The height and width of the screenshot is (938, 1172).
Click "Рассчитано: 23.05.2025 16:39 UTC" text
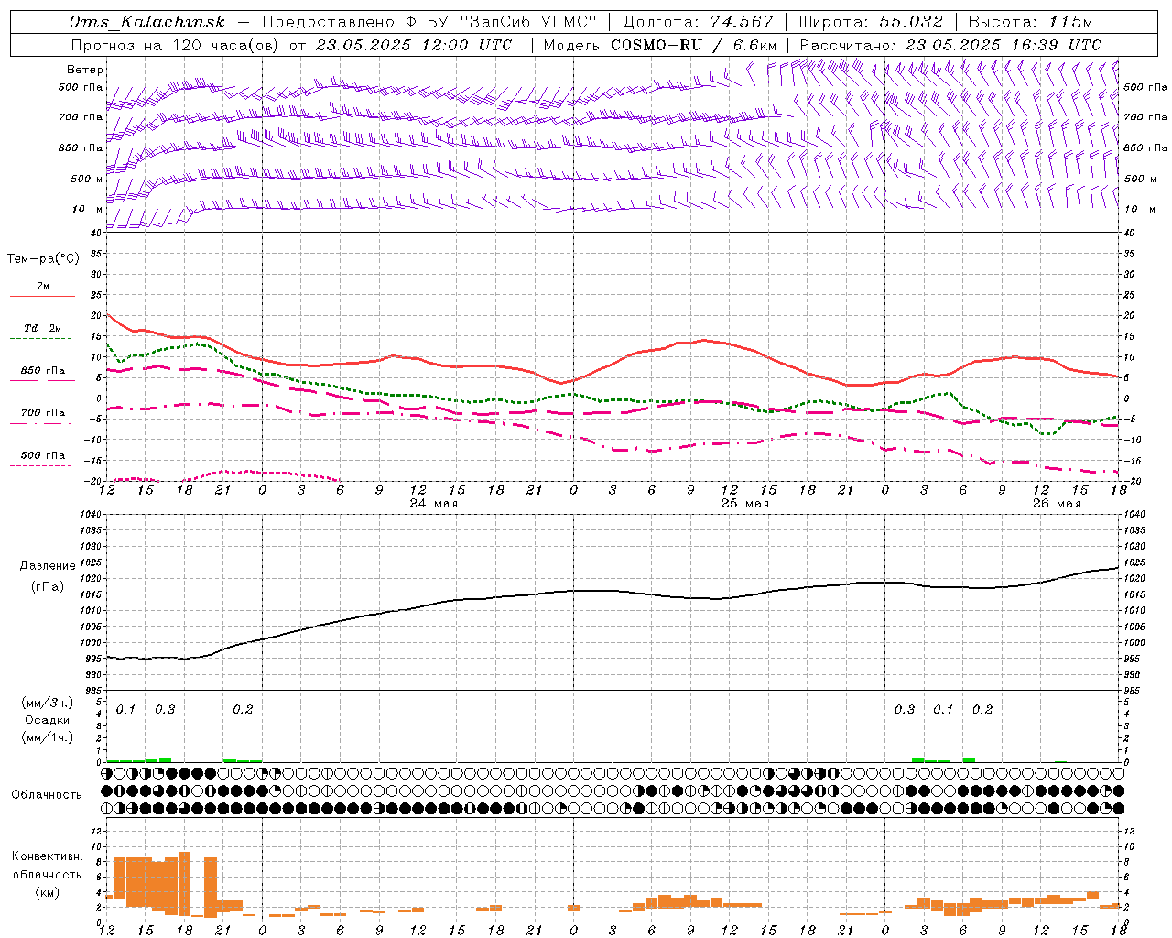(950, 45)
